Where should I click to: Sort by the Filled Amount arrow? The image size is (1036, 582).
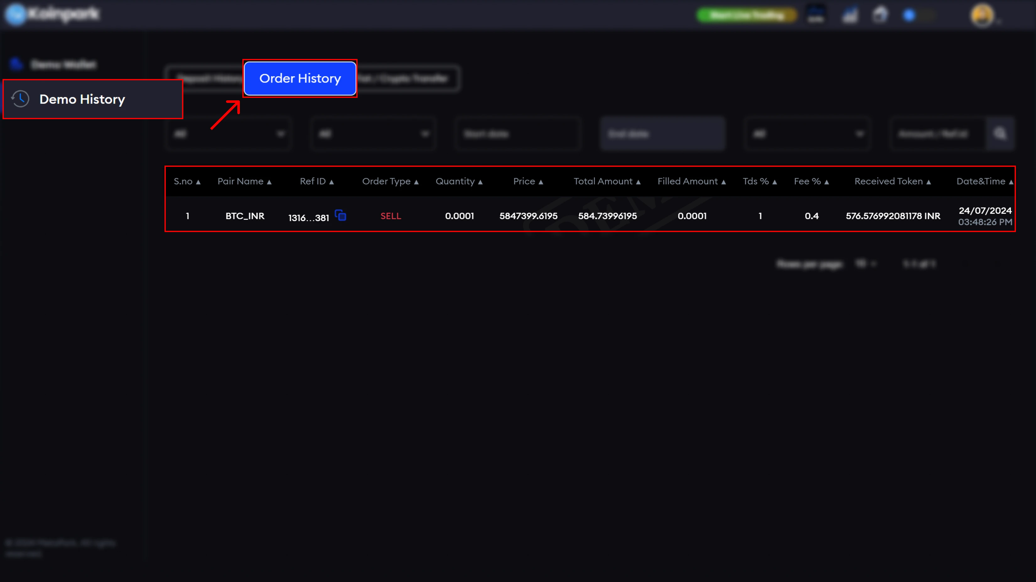(x=724, y=182)
